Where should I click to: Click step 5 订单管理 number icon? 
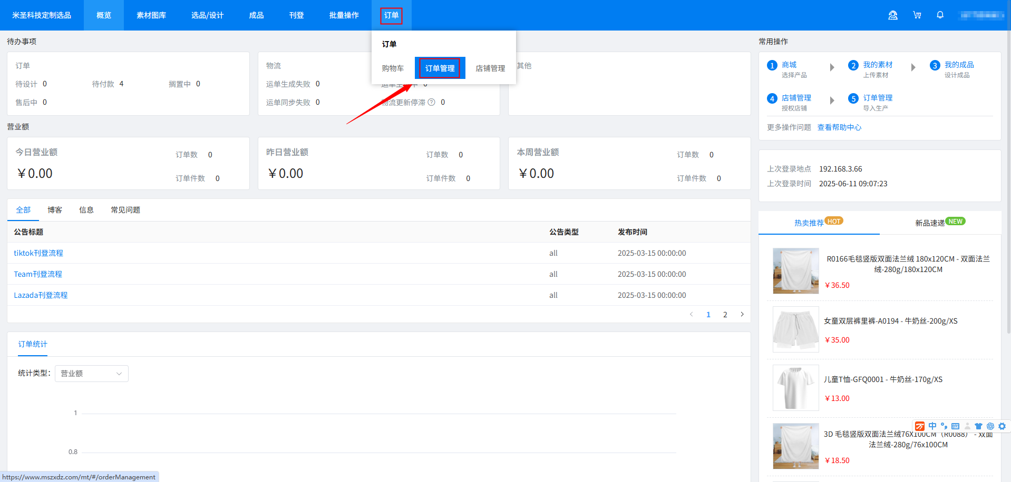click(853, 98)
